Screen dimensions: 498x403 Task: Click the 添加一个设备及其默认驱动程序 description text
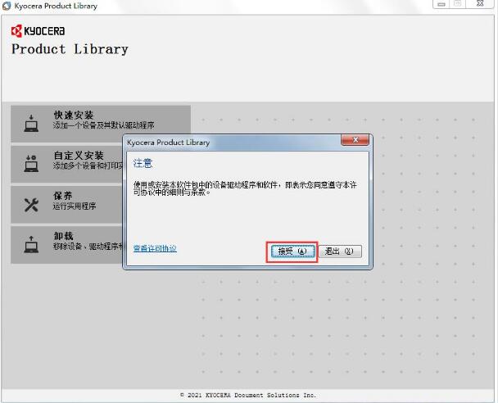(x=103, y=125)
